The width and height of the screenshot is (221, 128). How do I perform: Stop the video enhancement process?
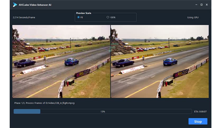click(x=198, y=121)
